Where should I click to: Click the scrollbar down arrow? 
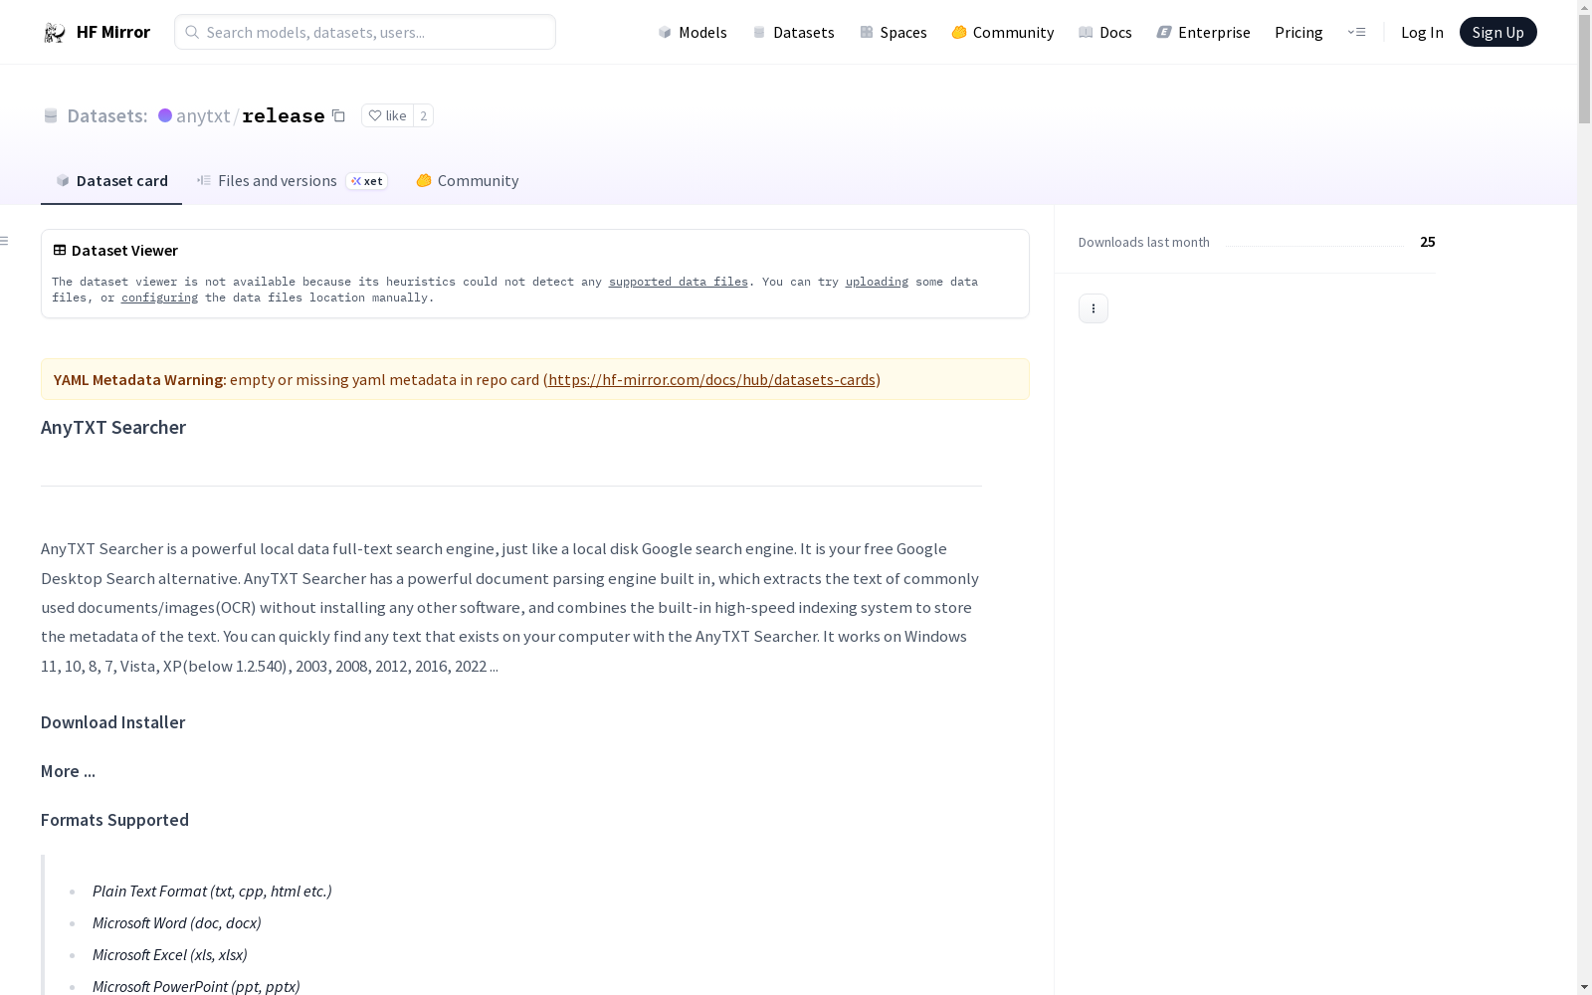point(1584,987)
